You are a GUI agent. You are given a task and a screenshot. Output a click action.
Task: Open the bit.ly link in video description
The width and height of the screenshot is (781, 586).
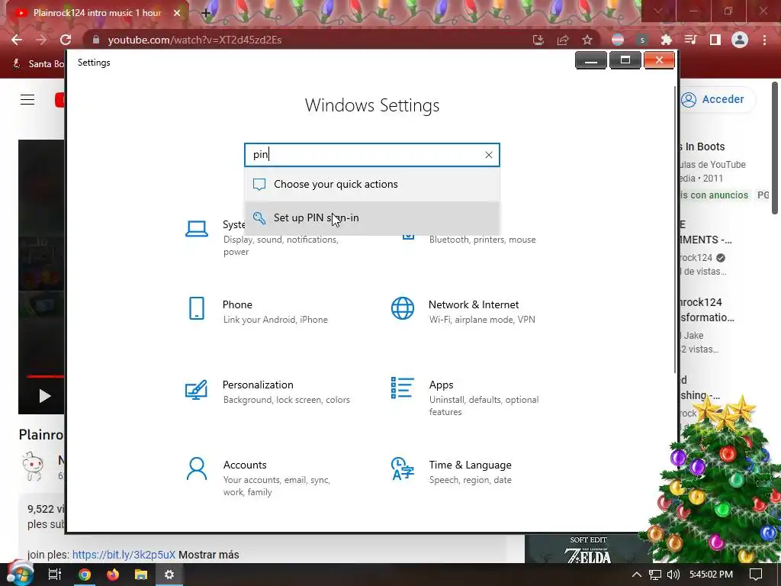pyautogui.click(x=124, y=555)
